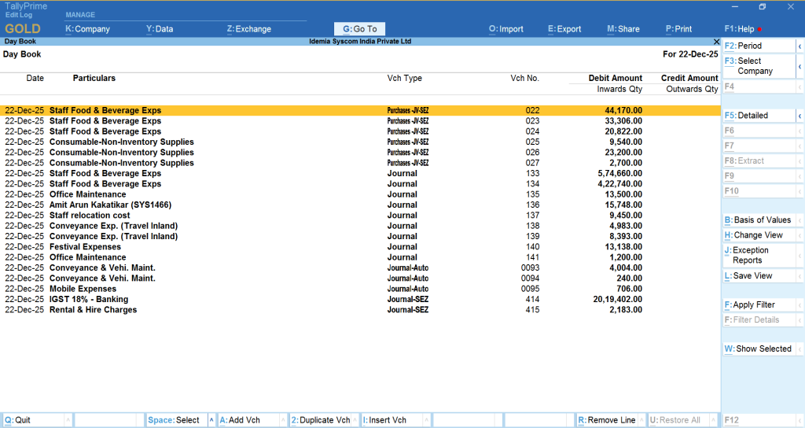Click the Go To button
The width and height of the screenshot is (805, 428).
click(360, 29)
